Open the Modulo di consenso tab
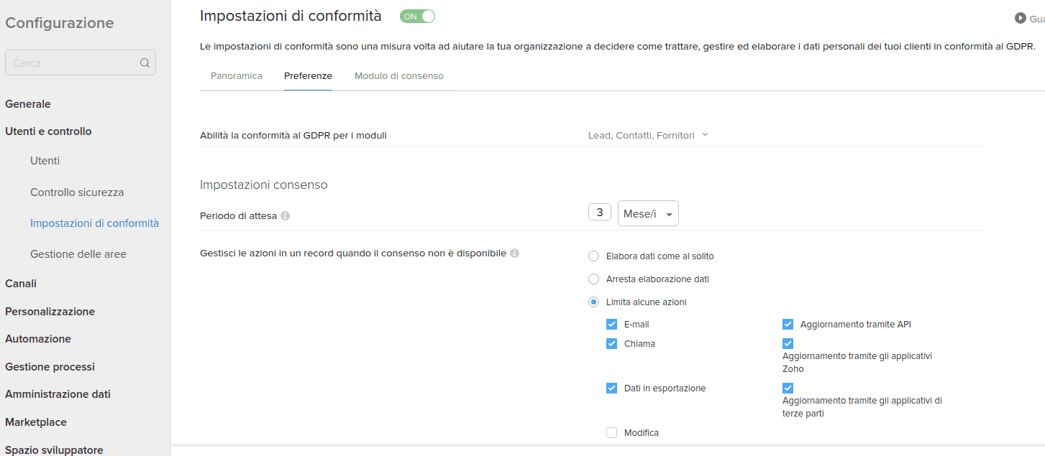 [x=398, y=76]
